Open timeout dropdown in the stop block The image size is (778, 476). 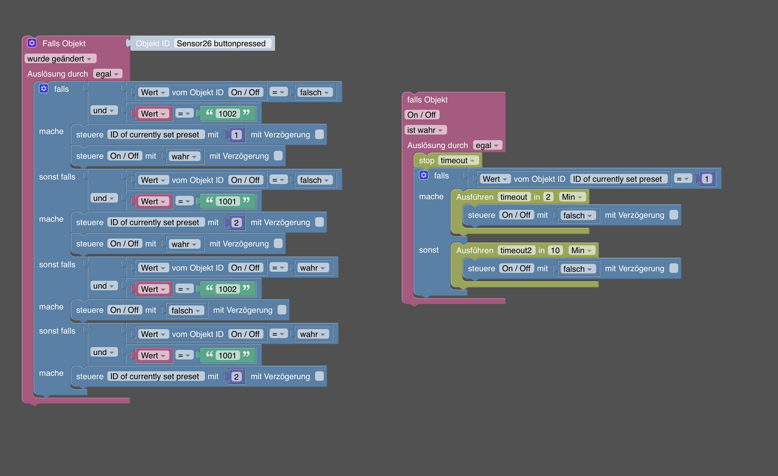458,161
